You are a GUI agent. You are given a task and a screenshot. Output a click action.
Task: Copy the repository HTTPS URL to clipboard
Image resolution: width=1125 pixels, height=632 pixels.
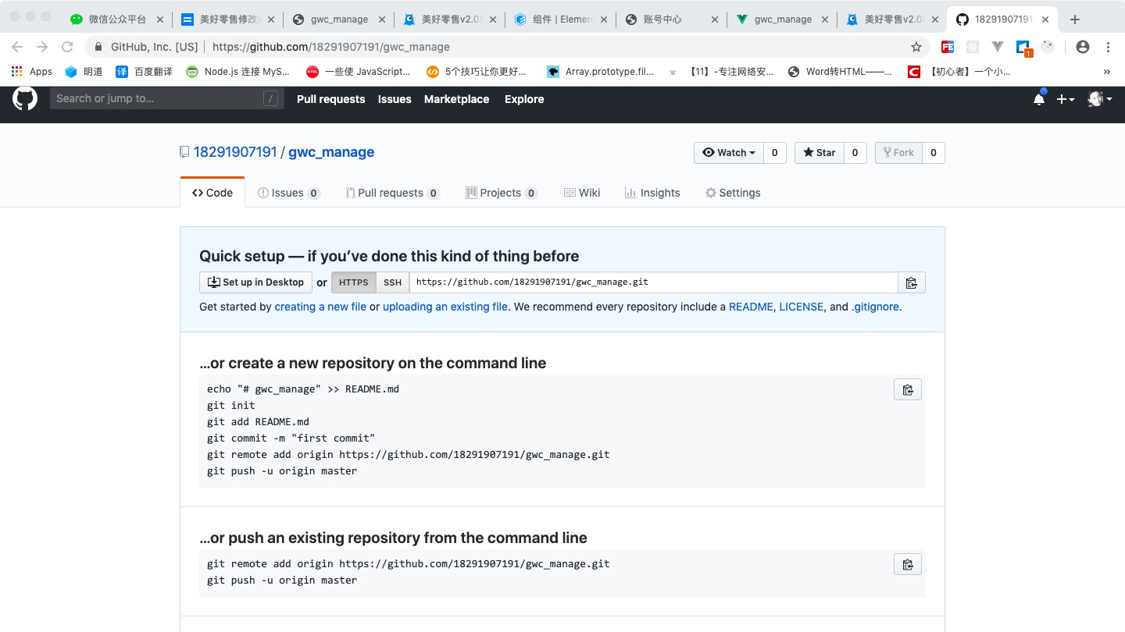911,282
